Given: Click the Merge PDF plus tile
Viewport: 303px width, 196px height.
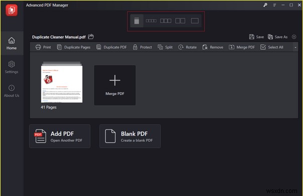Looking at the screenshot, I should click(x=115, y=85).
